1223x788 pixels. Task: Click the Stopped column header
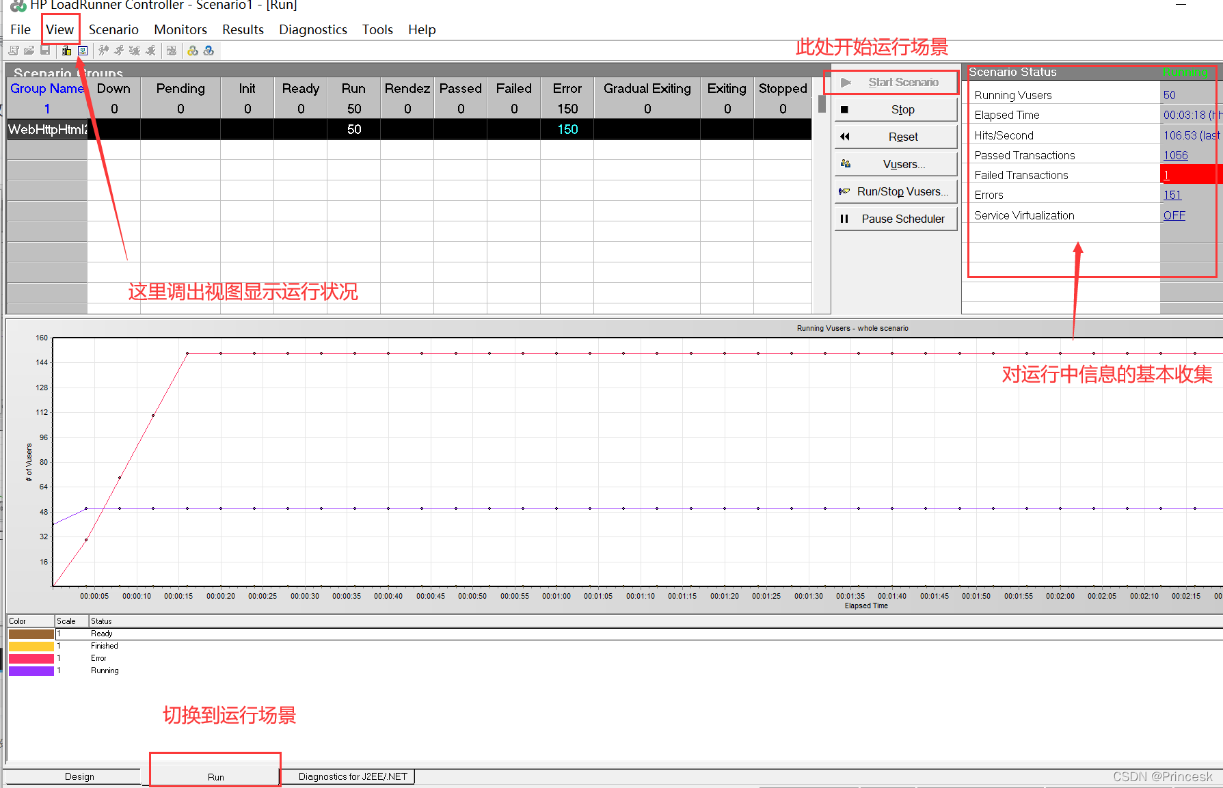pyautogui.click(x=783, y=88)
